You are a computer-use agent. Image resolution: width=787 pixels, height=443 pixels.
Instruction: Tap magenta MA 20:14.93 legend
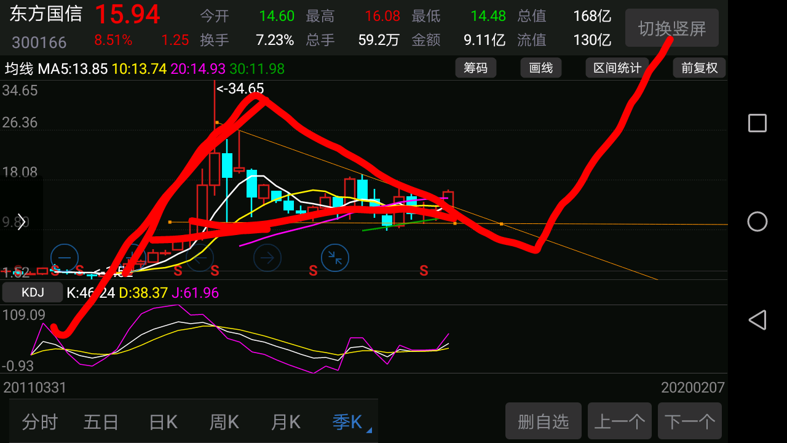pyautogui.click(x=198, y=68)
